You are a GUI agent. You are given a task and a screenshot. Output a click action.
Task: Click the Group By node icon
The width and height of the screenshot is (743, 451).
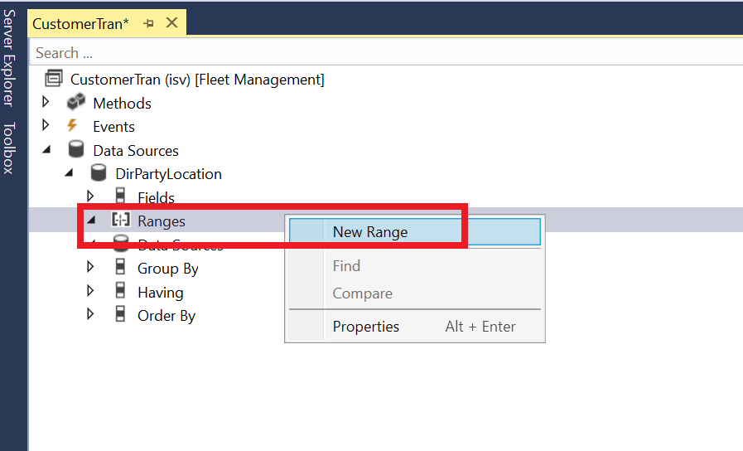121,268
